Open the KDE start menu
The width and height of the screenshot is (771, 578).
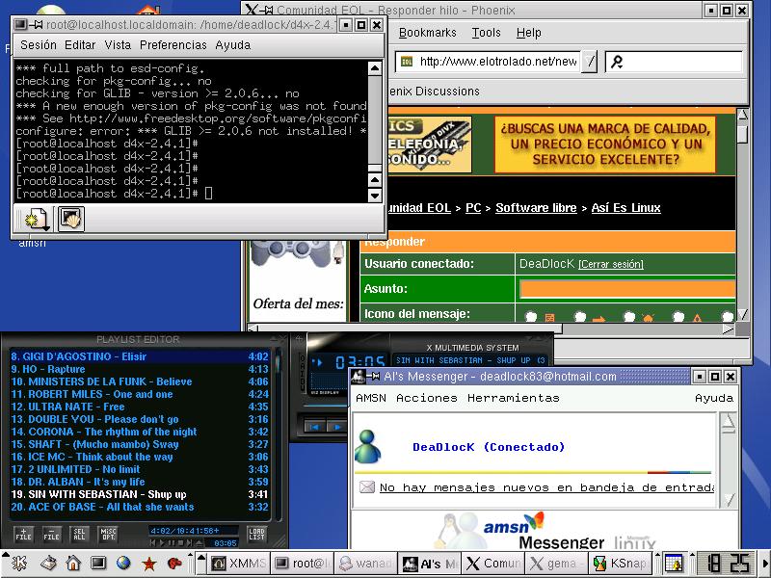(x=18, y=564)
